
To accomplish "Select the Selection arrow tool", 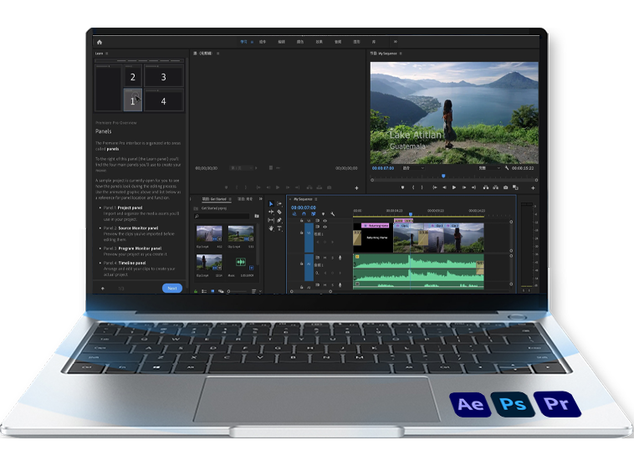I will 271,203.
